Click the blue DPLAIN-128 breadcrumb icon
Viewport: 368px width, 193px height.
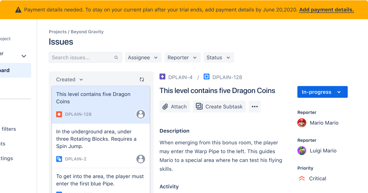(207, 77)
